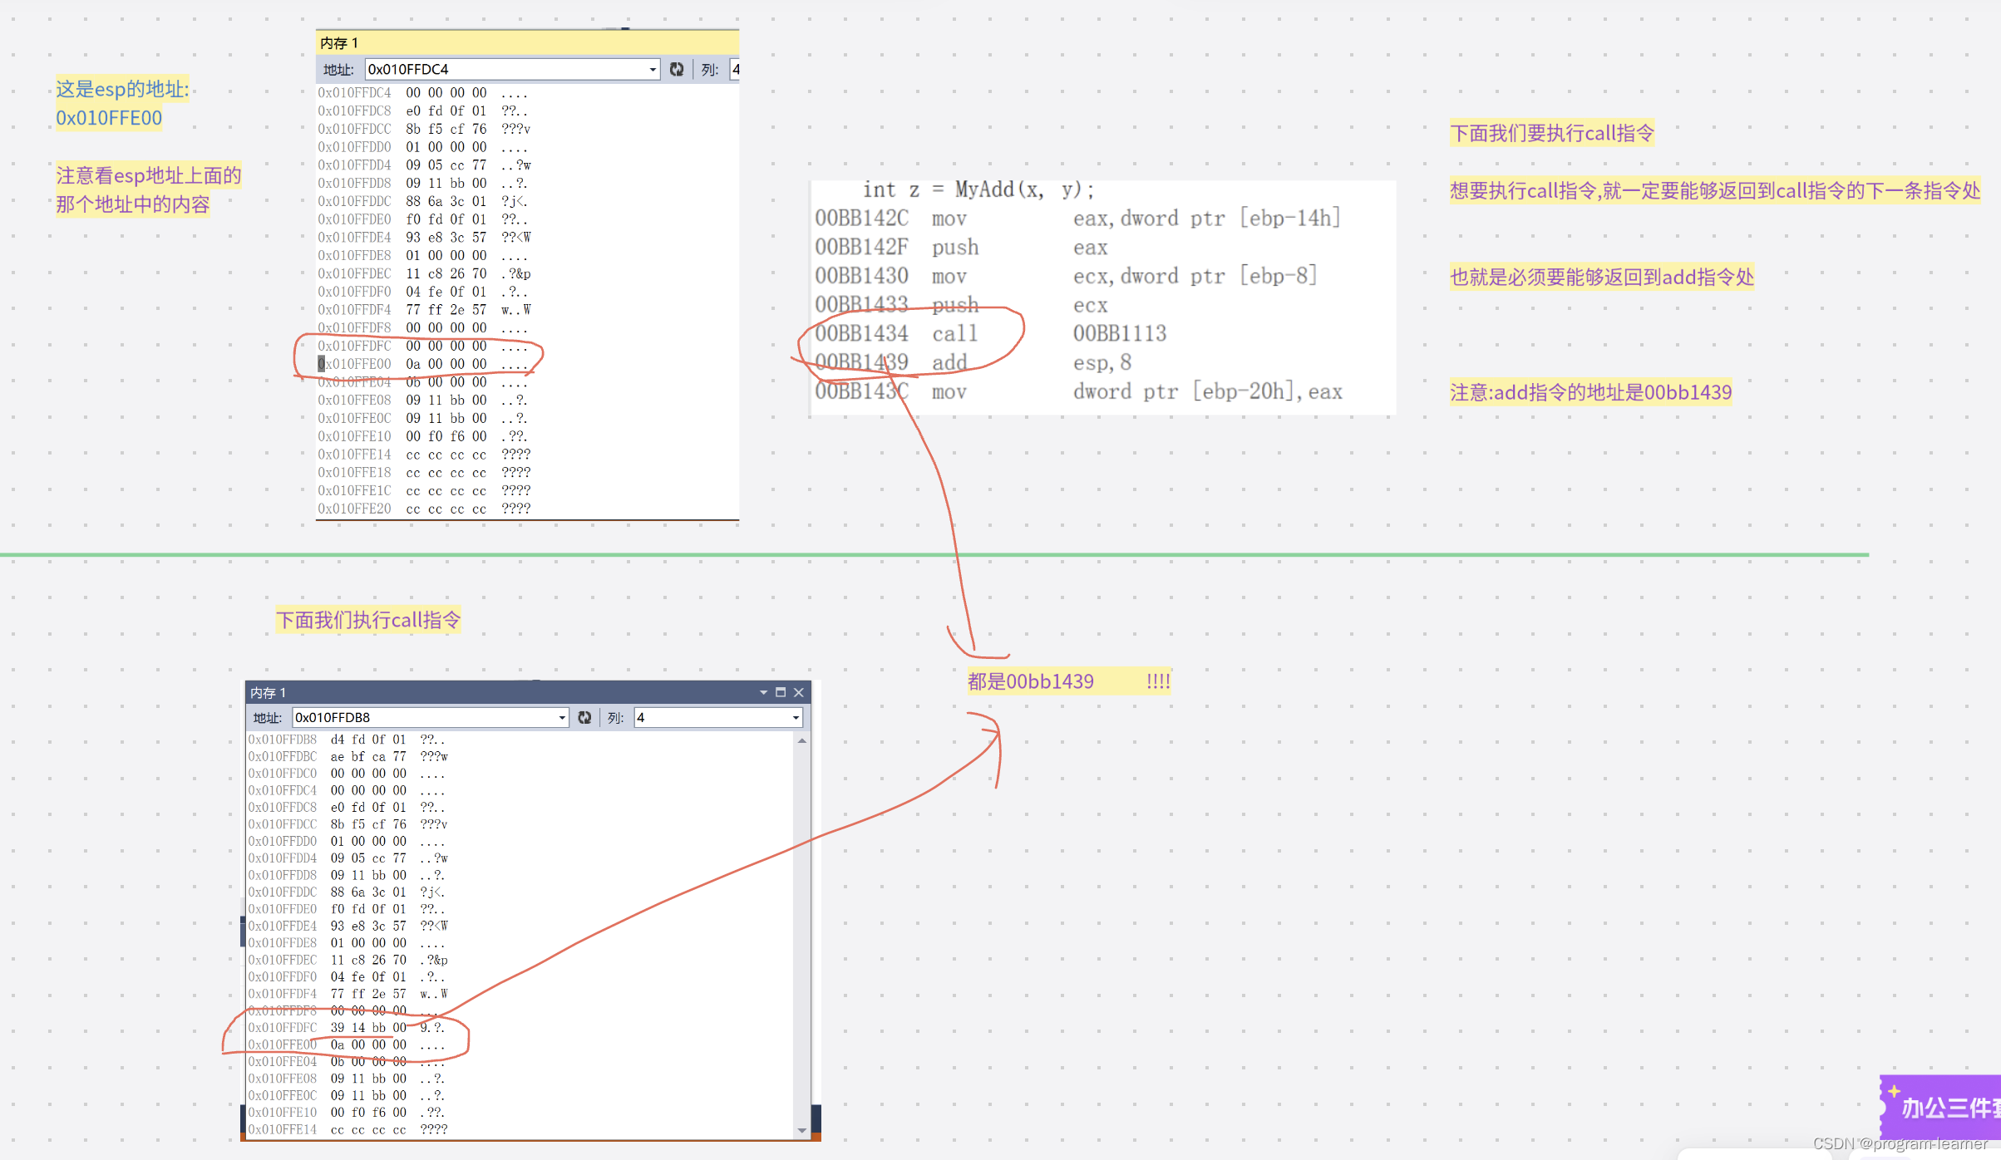Click row 0x010FFDE4 in the top memory window
Image resolution: width=2001 pixels, height=1160 pixels.
(x=424, y=237)
